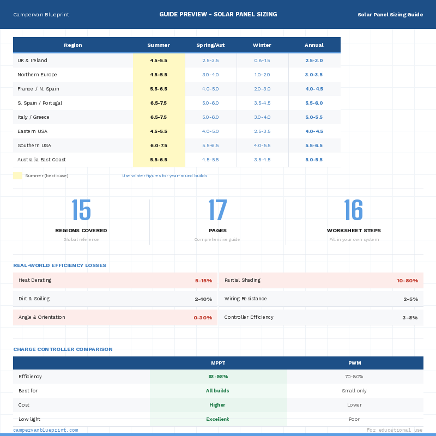Click the Australia East Coast row label
436x436 pixels.
[x=41, y=160]
